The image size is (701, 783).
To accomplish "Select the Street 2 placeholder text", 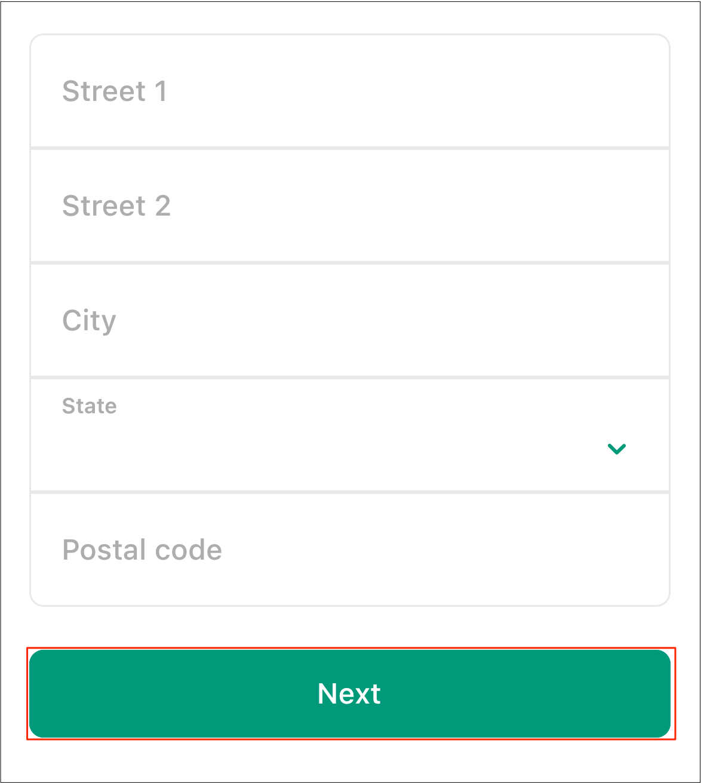I will (116, 206).
